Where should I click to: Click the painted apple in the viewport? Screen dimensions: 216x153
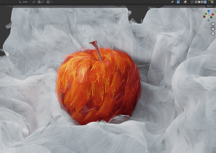tap(98, 86)
